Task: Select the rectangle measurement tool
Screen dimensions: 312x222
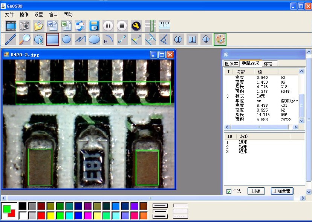Action: tap(52, 39)
